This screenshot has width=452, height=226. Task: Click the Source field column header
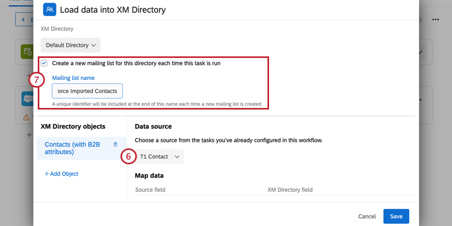click(x=150, y=190)
